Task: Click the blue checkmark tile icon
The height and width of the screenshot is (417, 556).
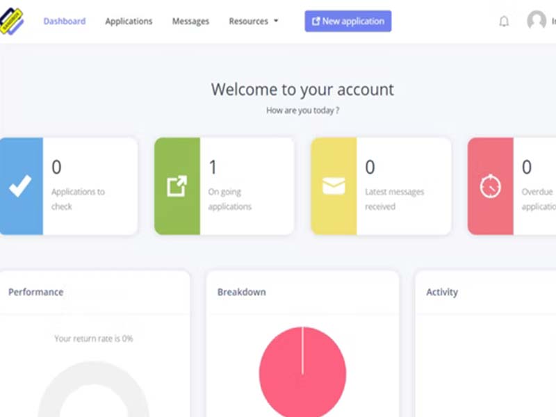Action: (20, 186)
